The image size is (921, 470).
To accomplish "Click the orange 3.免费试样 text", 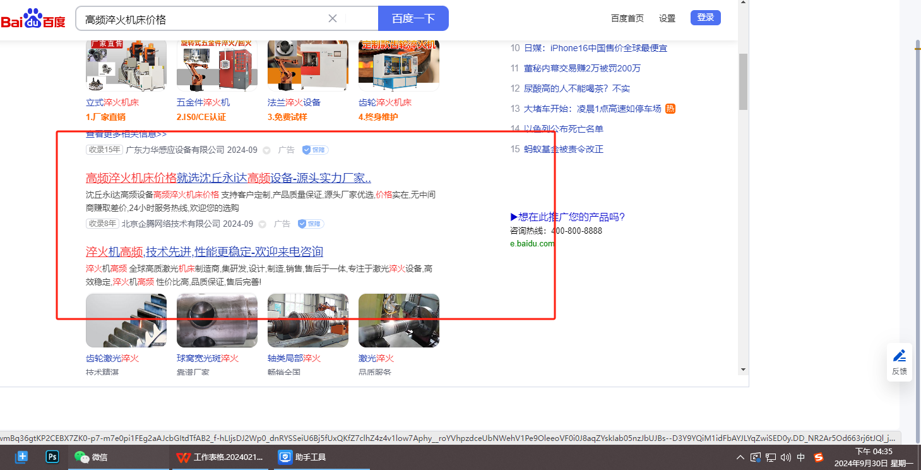I will [287, 117].
